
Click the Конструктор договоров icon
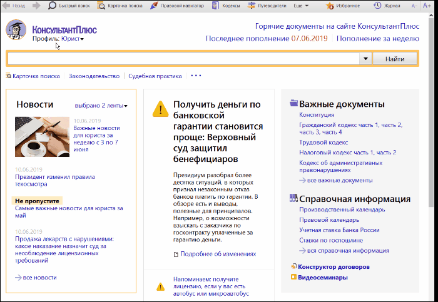click(293, 266)
